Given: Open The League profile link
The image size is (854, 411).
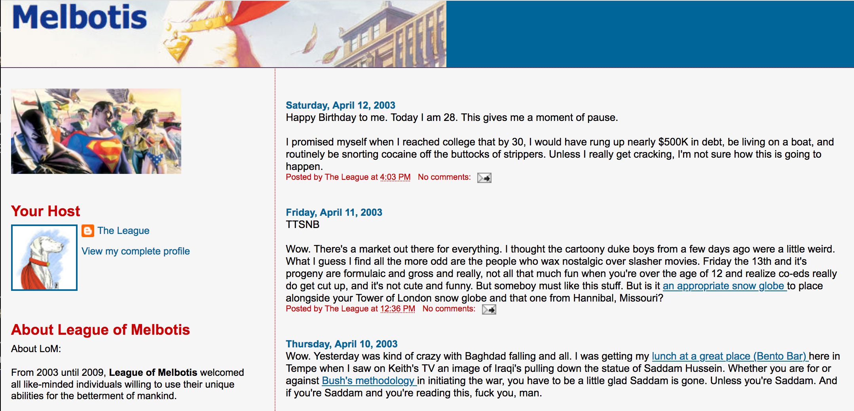Looking at the screenshot, I should 123,230.
